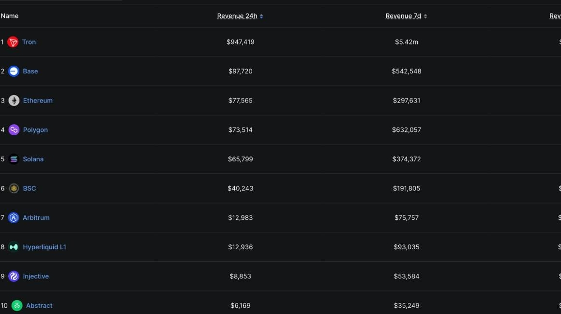Image resolution: width=561 pixels, height=314 pixels.
Task: Sort table by Revenue 24h column
Action: tap(237, 16)
